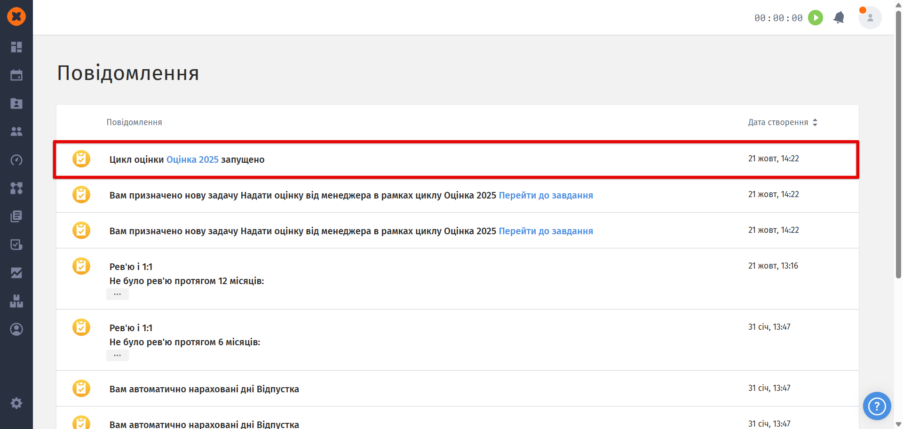Click the orange app logo

pos(16,16)
